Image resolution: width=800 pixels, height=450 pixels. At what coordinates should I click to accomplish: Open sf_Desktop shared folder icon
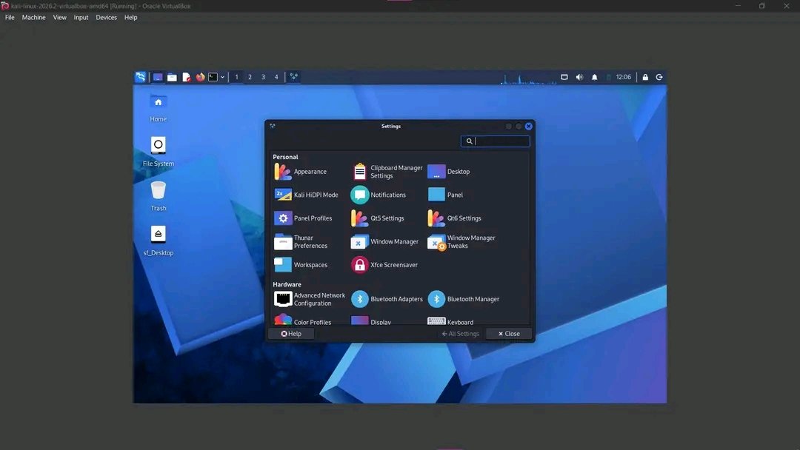pyautogui.click(x=159, y=241)
